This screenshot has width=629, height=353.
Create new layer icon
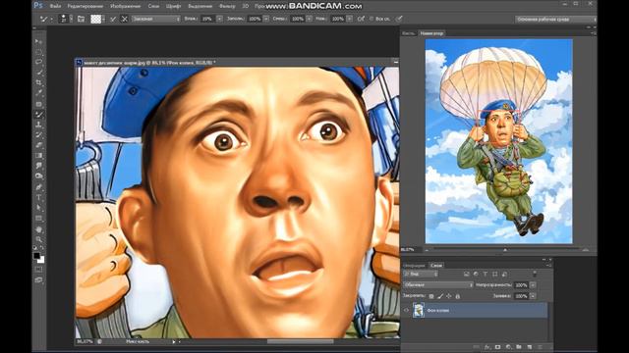point(530,347)
